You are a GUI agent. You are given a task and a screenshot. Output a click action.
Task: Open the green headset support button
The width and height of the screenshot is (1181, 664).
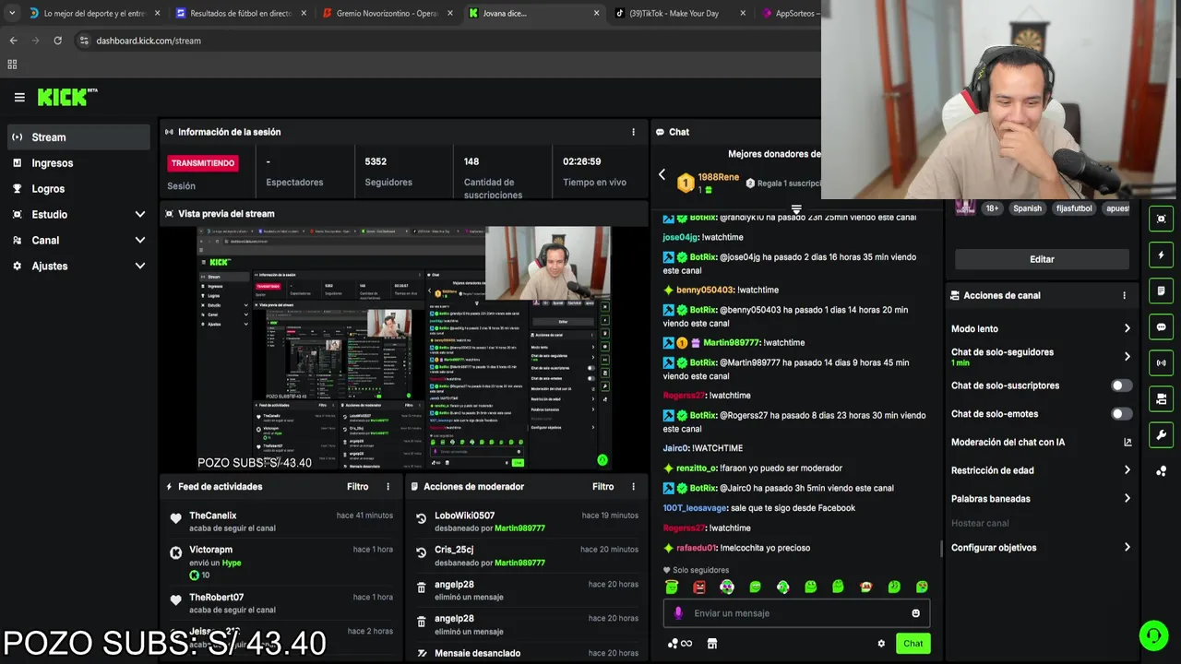[x=1153, y=635]
